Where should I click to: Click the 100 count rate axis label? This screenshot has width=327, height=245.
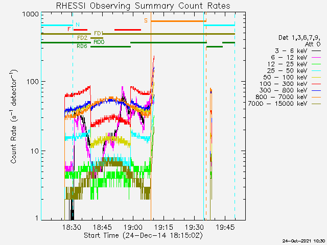[33, 82]
